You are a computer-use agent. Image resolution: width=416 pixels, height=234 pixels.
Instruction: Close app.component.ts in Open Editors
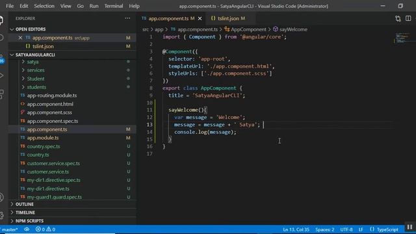point(20,38)
